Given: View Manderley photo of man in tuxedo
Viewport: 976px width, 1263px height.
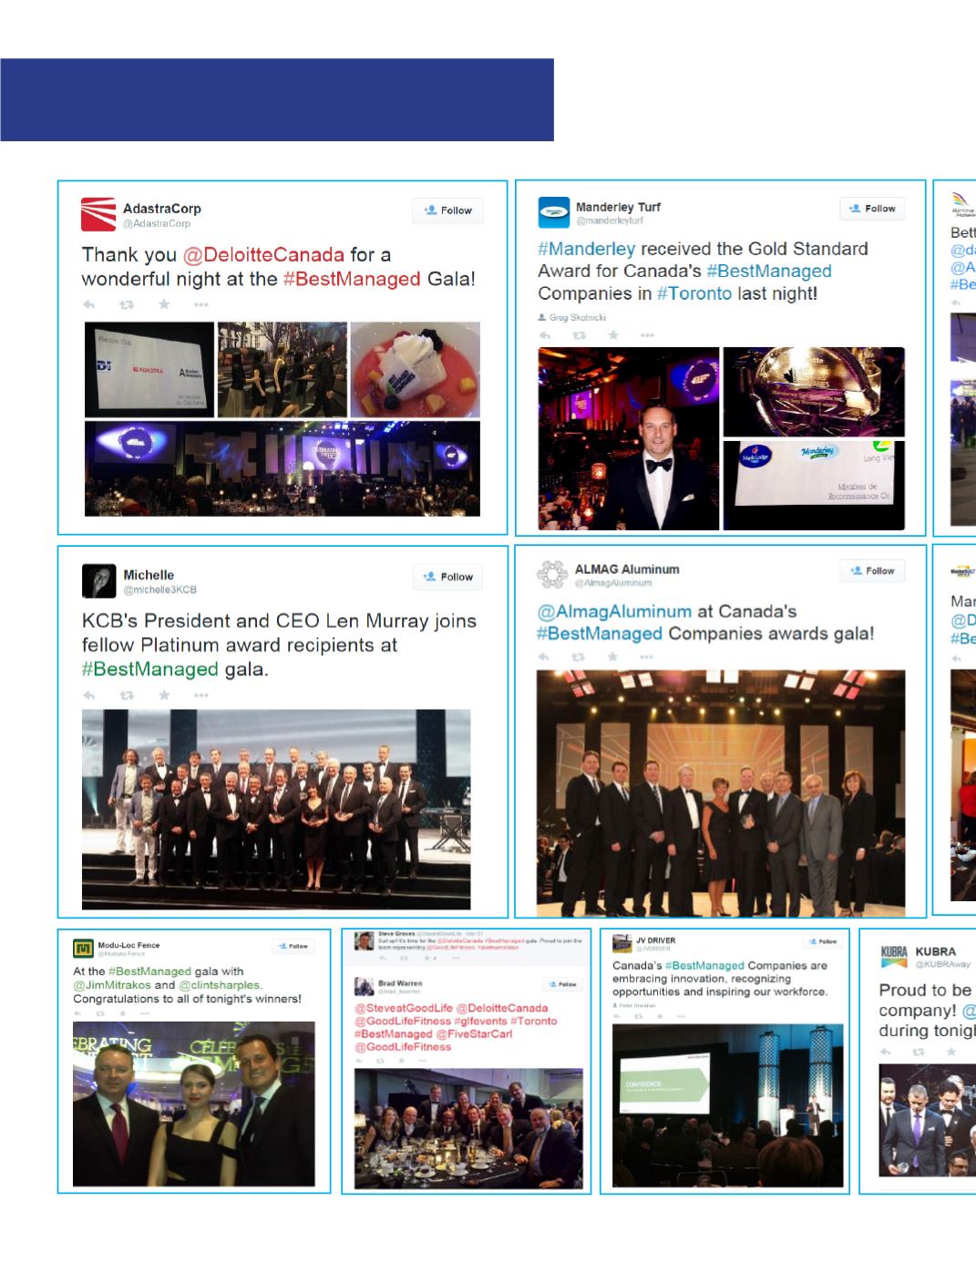Looking at the screenshot, I should tap(629, 438).
